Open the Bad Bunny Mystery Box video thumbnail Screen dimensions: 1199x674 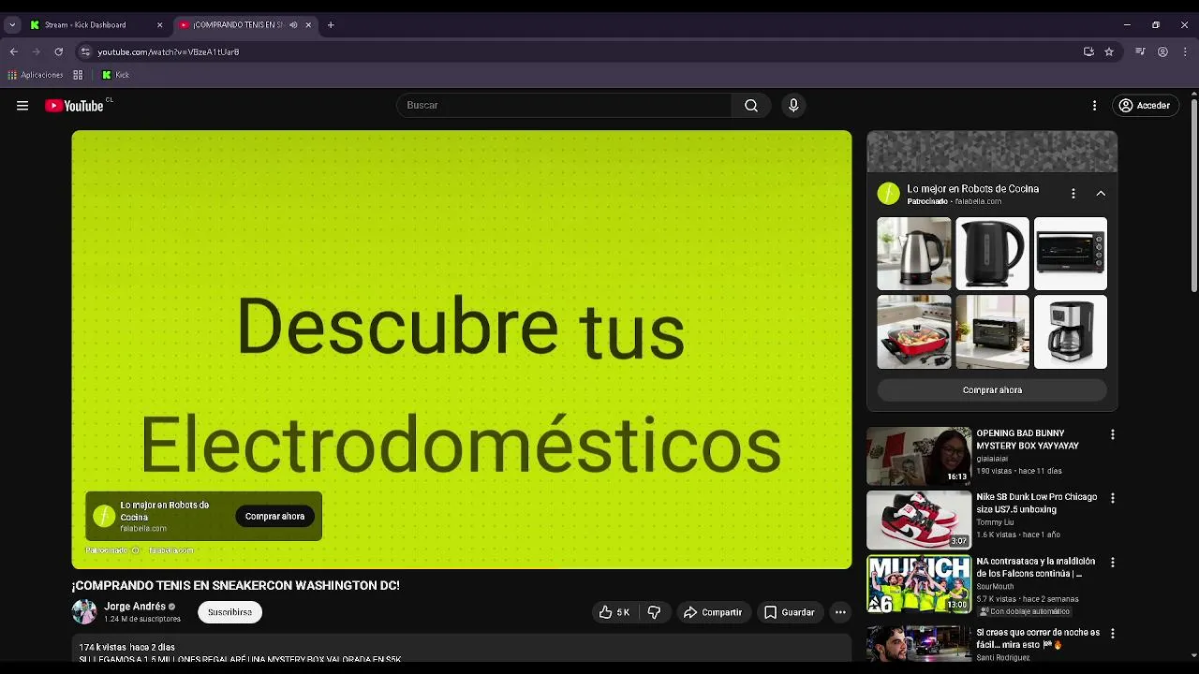coord(919,456)
